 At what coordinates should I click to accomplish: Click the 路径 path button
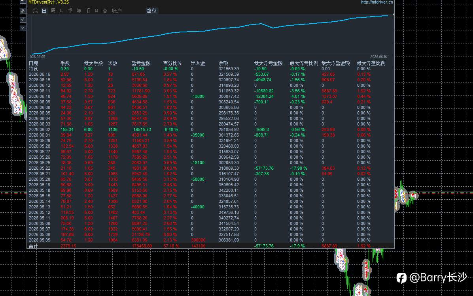(152, 11)
